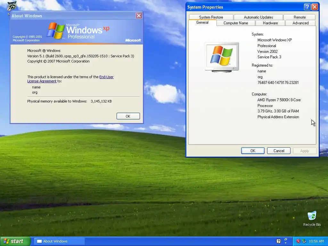Click the product ID 76487-640-1479176-23281

coord(278,83)
